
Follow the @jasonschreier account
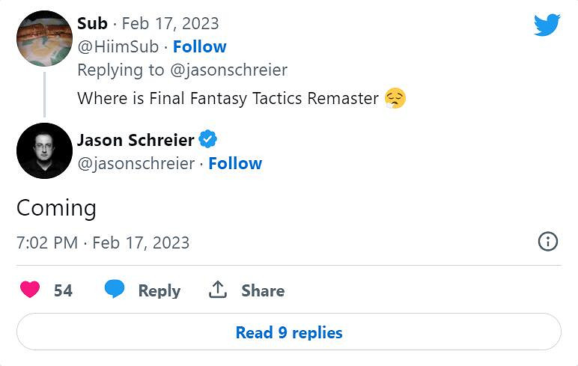(x=235, y=163)
